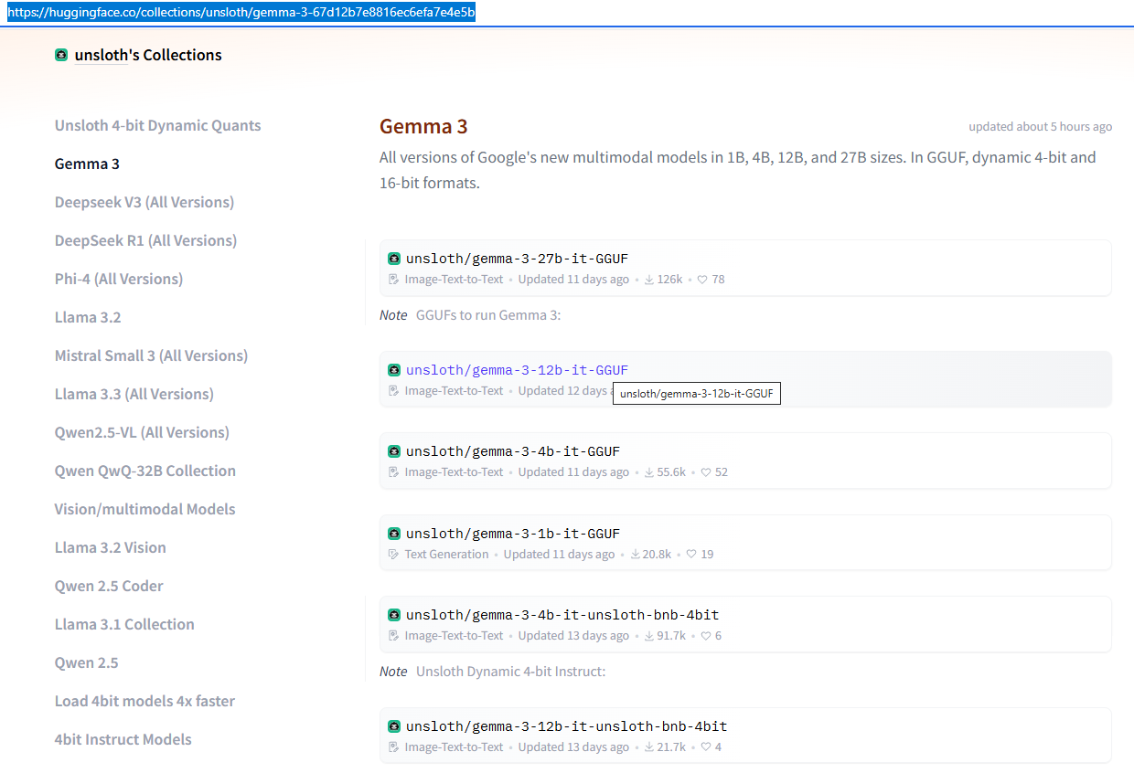
Task: Open the Llama 3.2 collection
Action: coord(88,317)
